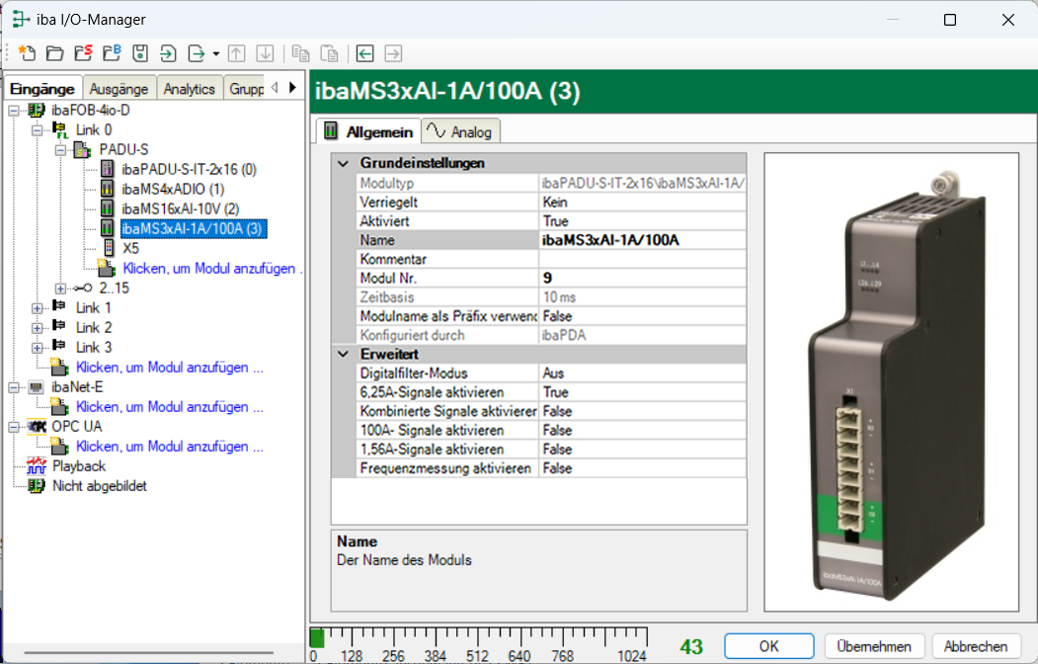Click the folder icon with red S

click(x=83, y=53)
